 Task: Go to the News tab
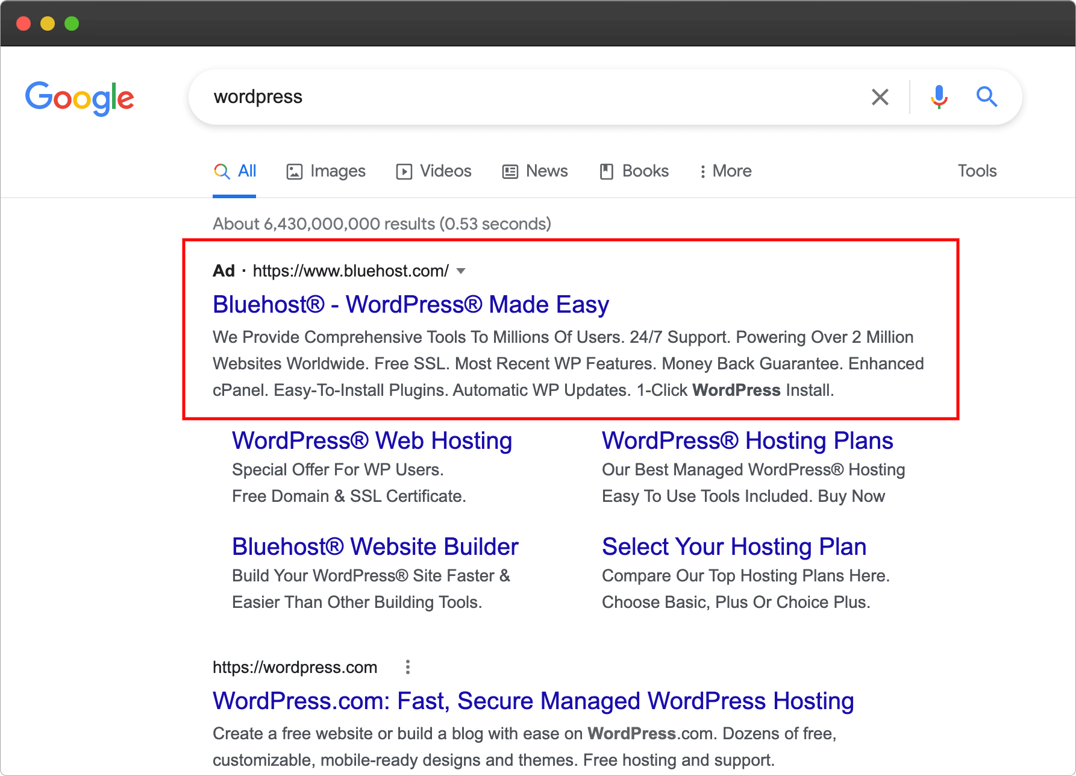tap(535, 171)
